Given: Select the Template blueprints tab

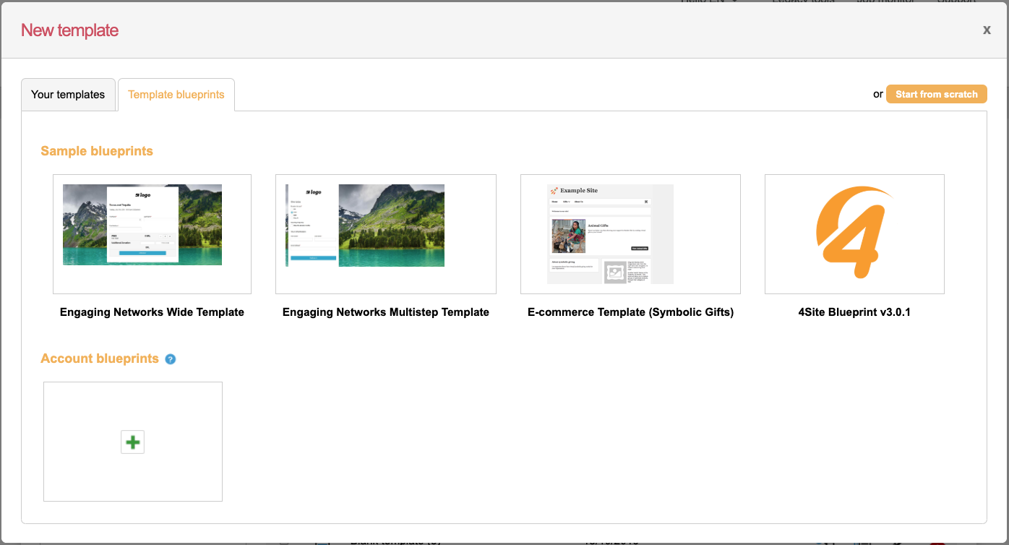Looking at the screenshot, I should [x=176, y=95].
